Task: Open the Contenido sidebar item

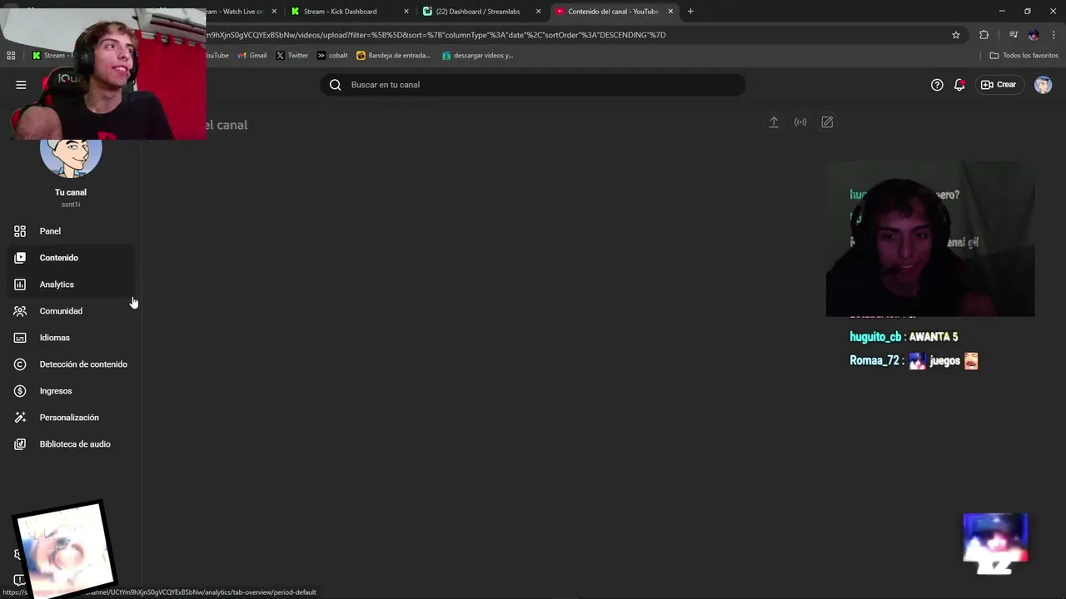Action: pos(71,258)
